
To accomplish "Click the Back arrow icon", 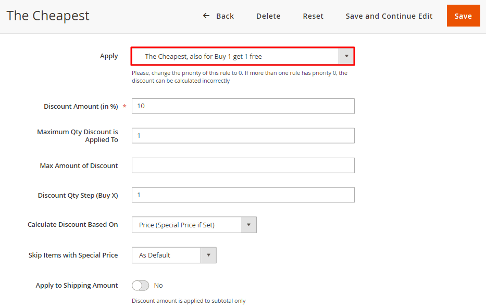I will click(x=206, y=16).
